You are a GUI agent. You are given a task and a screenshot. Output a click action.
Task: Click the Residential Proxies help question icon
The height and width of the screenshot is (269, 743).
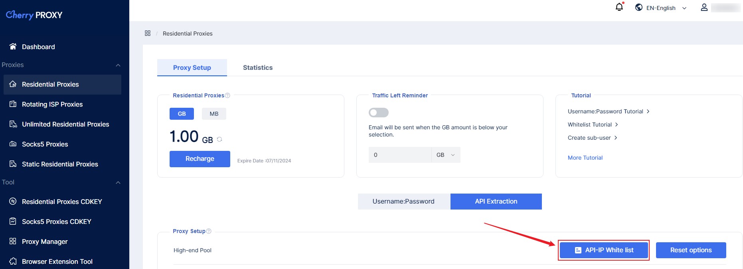(227, 95)
